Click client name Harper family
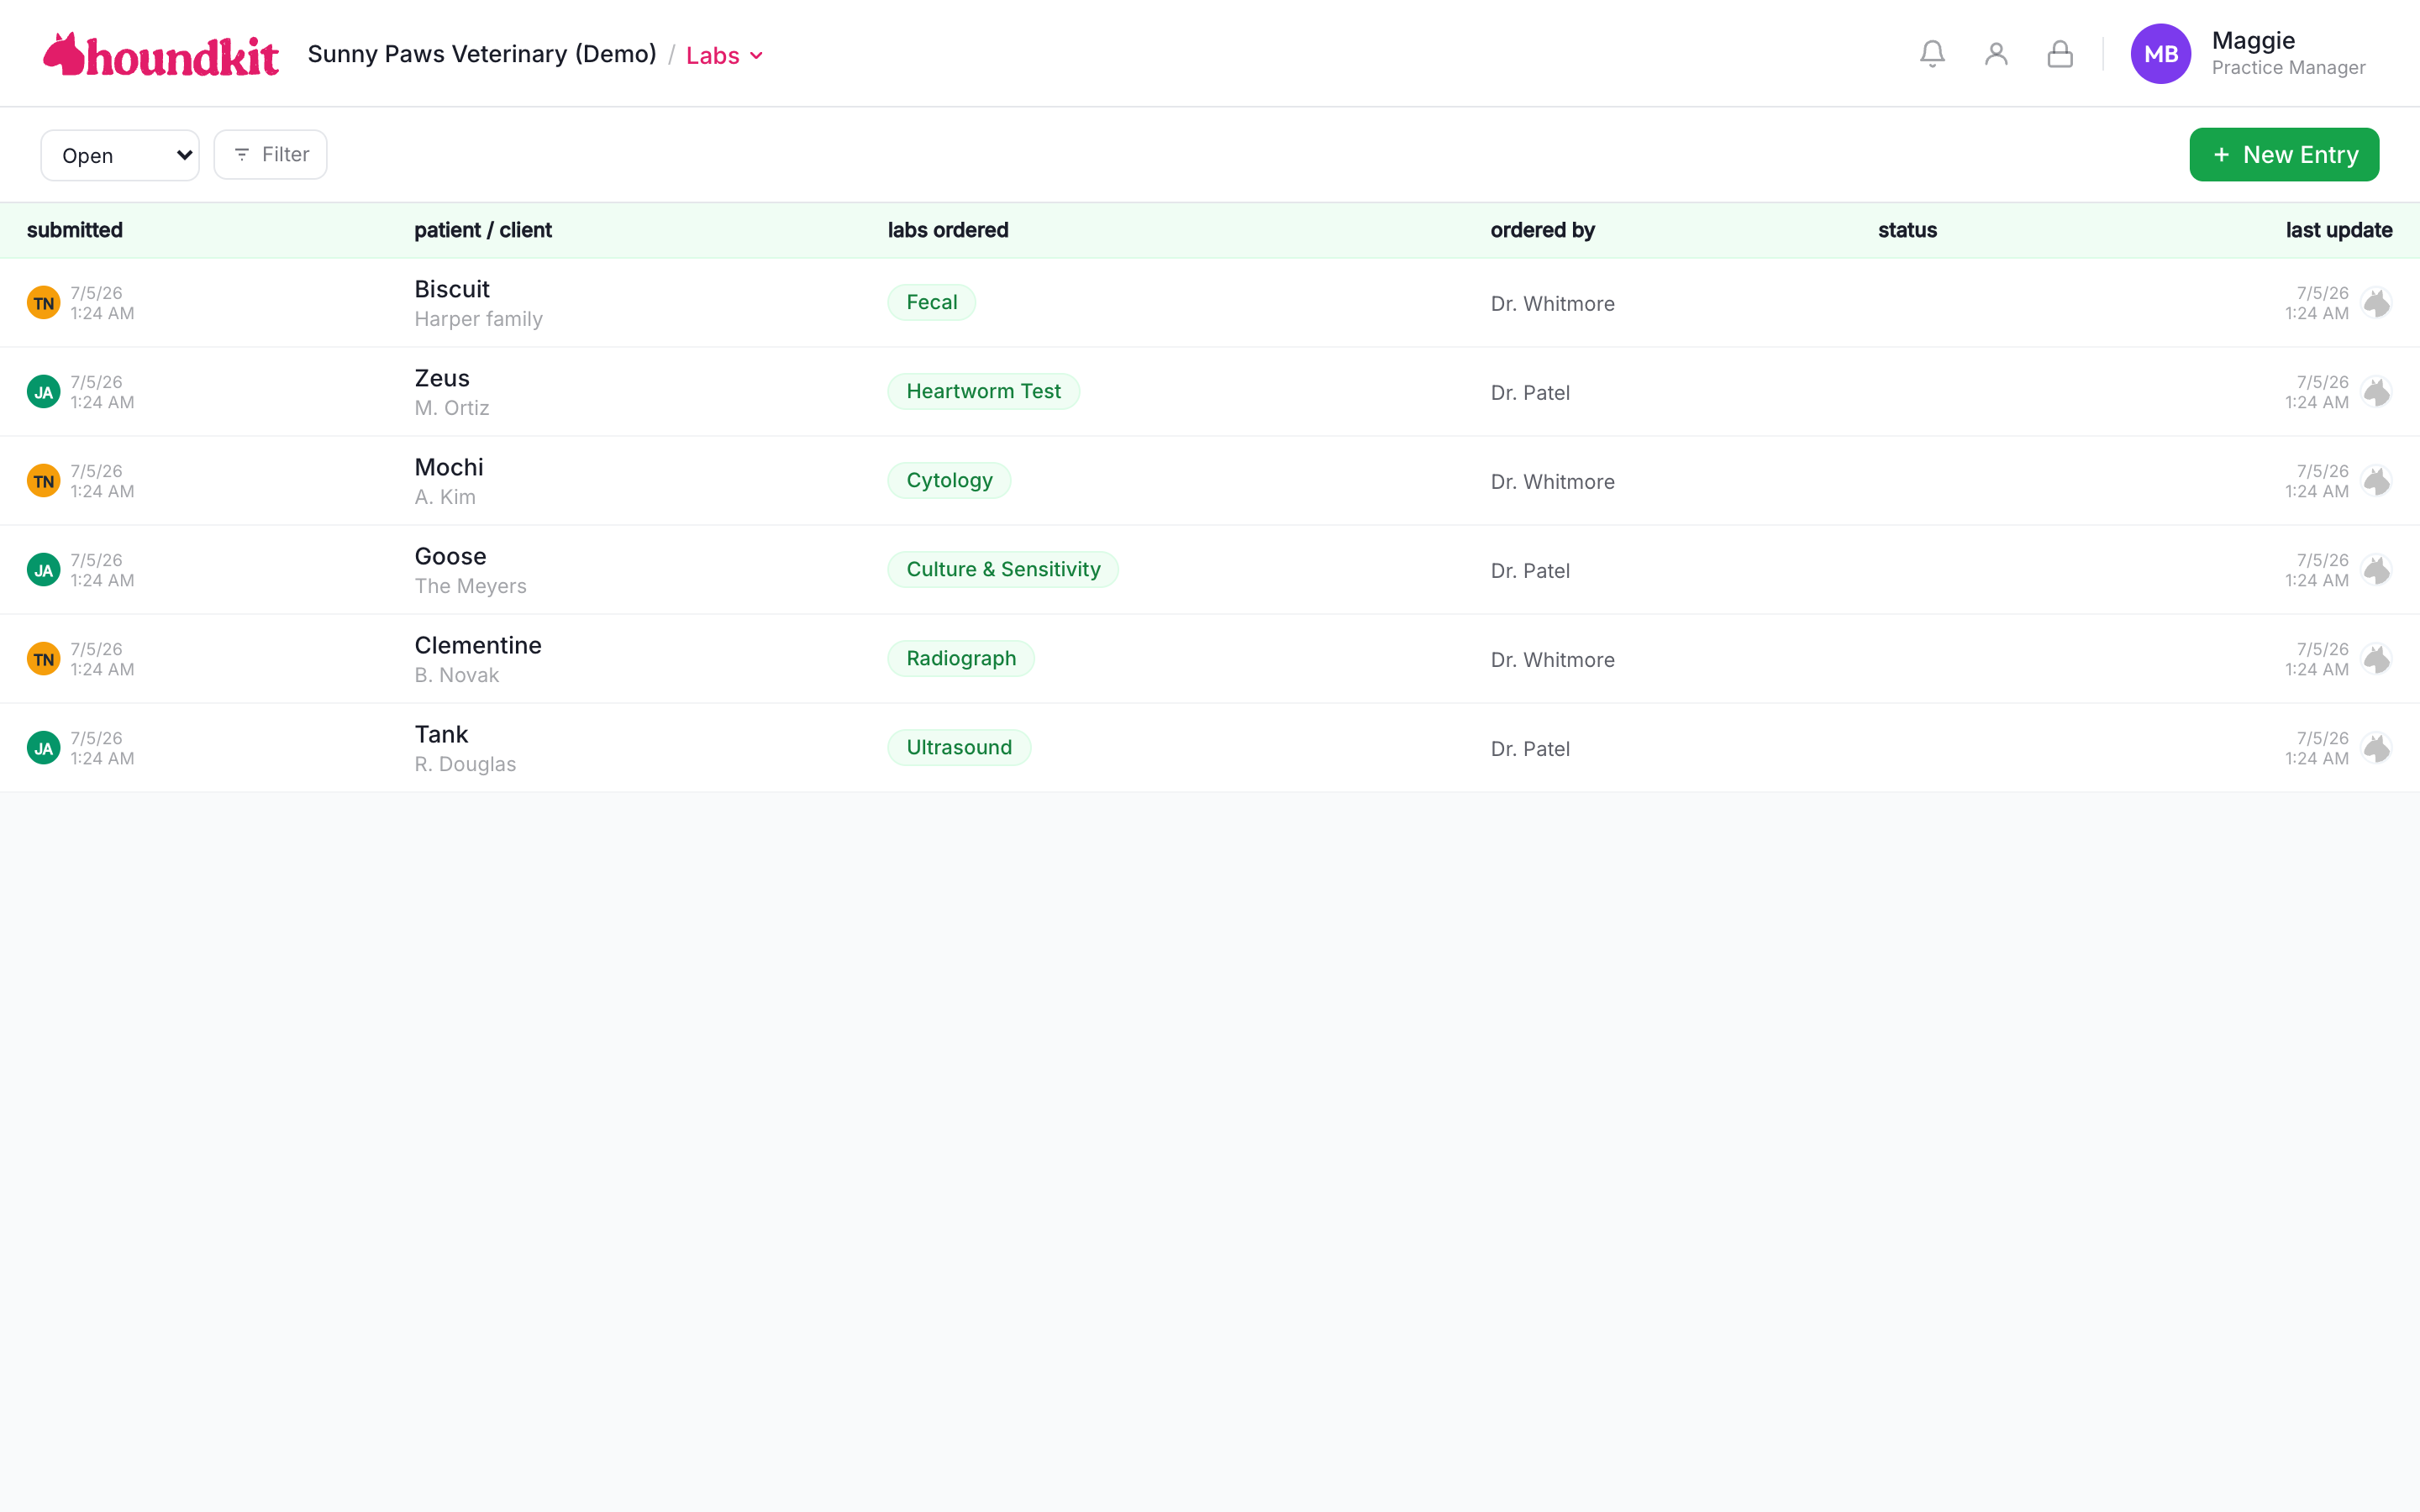This screenshot has width=2420, height=1512. (x=478, y=319)
